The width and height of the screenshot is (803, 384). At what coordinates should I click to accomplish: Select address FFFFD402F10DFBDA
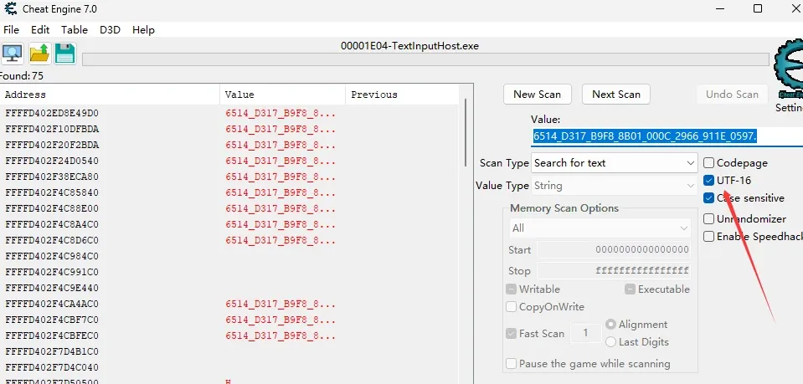pos(52,129)
